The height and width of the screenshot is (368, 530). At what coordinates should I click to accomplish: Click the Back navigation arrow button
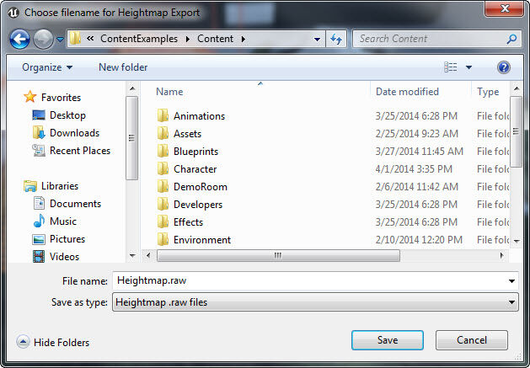(x=19, y=40)
